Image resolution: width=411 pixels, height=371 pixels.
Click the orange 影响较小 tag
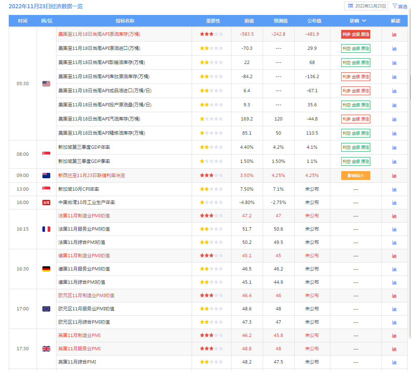click(x=356, y=176)
